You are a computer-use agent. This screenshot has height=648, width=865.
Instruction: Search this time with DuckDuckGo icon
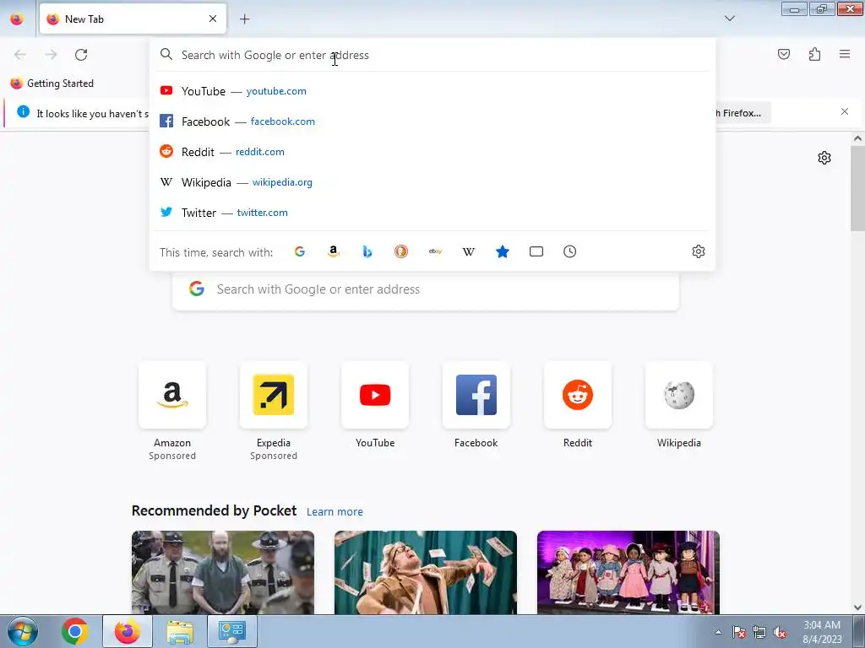pos(401,251)
